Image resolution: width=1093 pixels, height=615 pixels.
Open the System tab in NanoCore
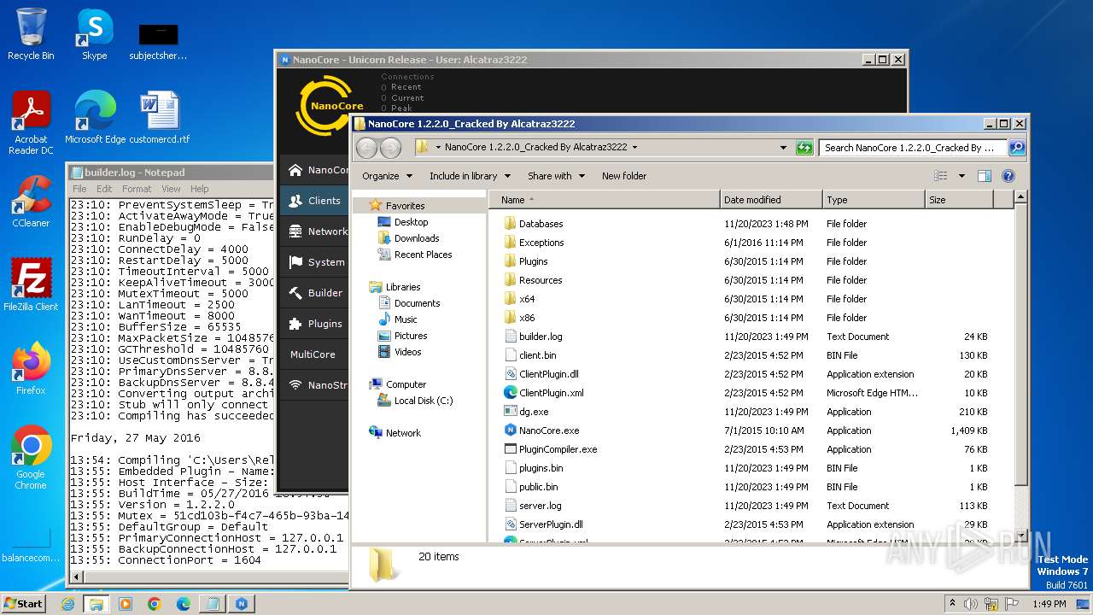[313, 262]
